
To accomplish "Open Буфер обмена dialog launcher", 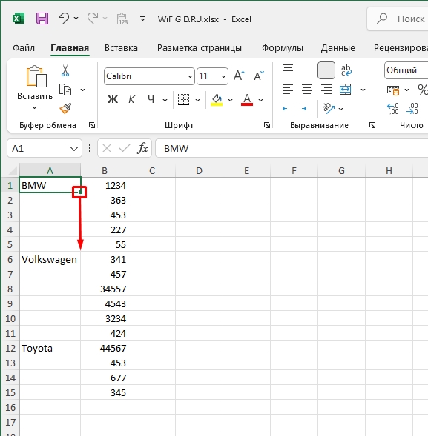I will coord(92,125).
